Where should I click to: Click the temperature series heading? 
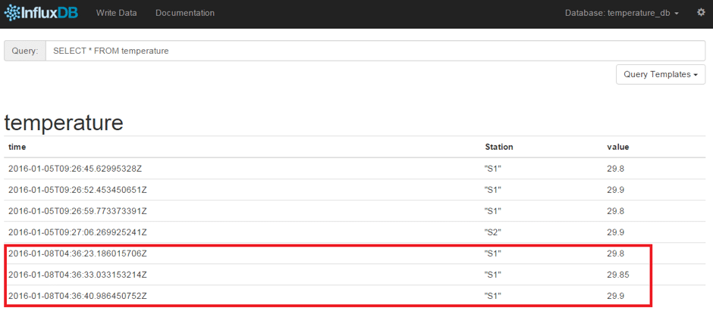tap(64, 122)
